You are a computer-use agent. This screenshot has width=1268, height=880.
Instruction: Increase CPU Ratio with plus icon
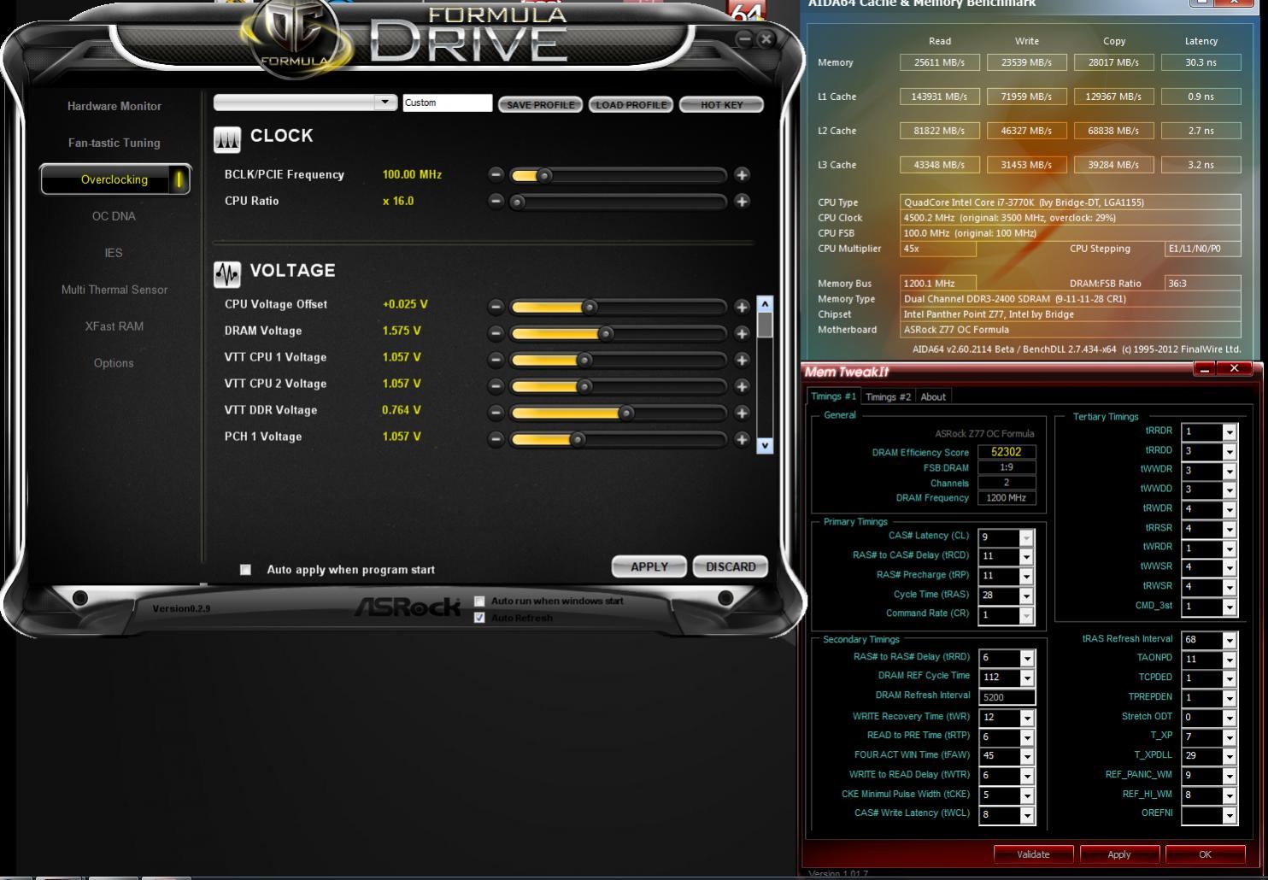pyautogui.click(x=742, y=202)
